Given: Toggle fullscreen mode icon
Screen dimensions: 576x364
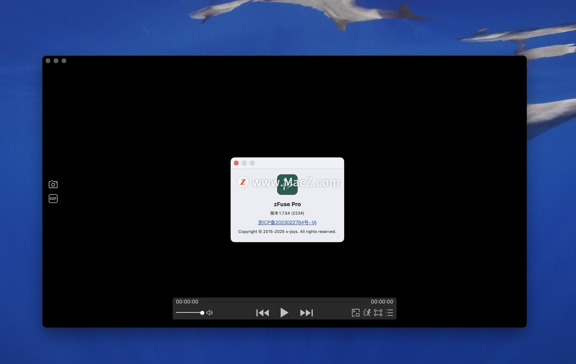Looking at the screenshot, I should pyautogui.click(x=378, y=313).
